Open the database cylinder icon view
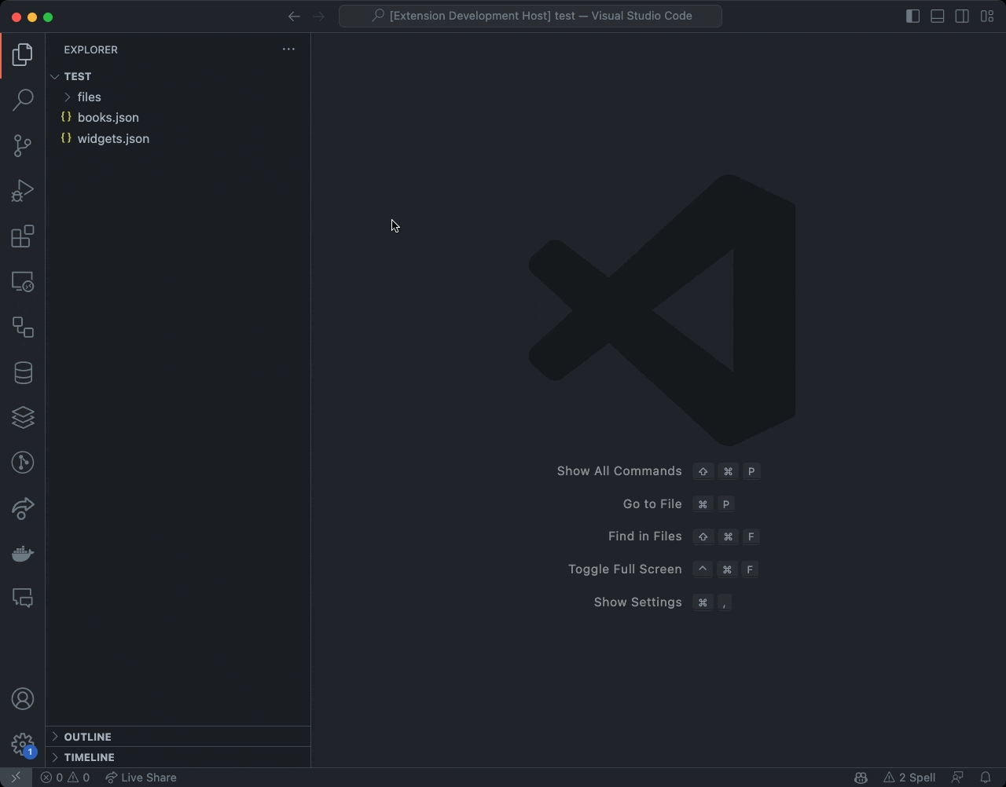1006x787 pixels. 23,372
